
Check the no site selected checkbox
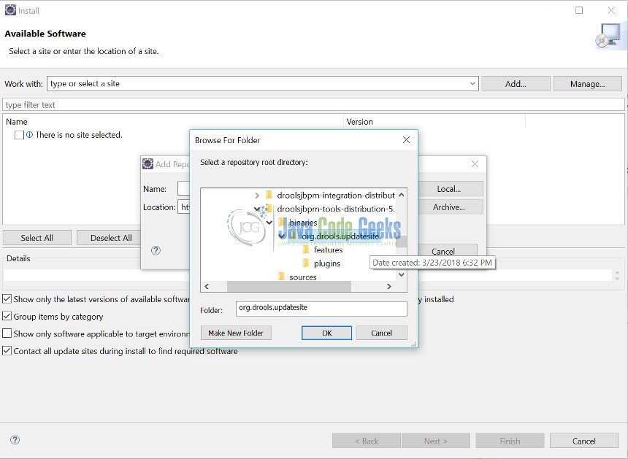[x=19, y=135]
